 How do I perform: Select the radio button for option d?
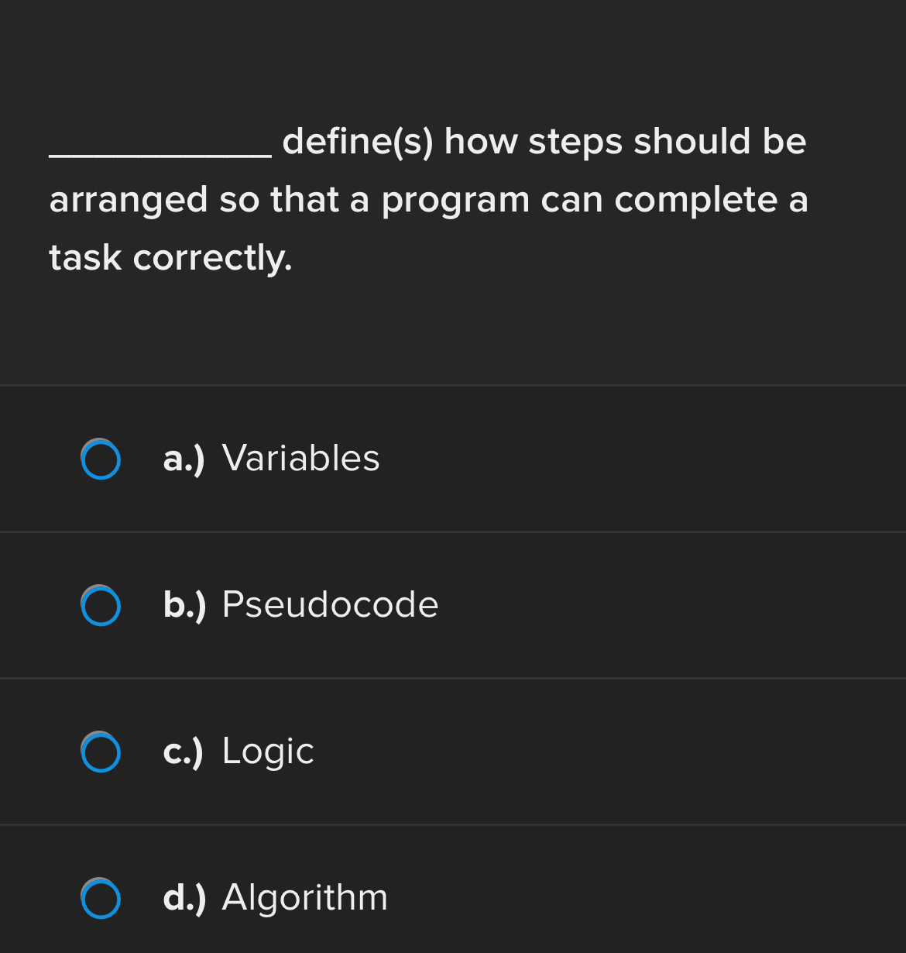[101, 898]
